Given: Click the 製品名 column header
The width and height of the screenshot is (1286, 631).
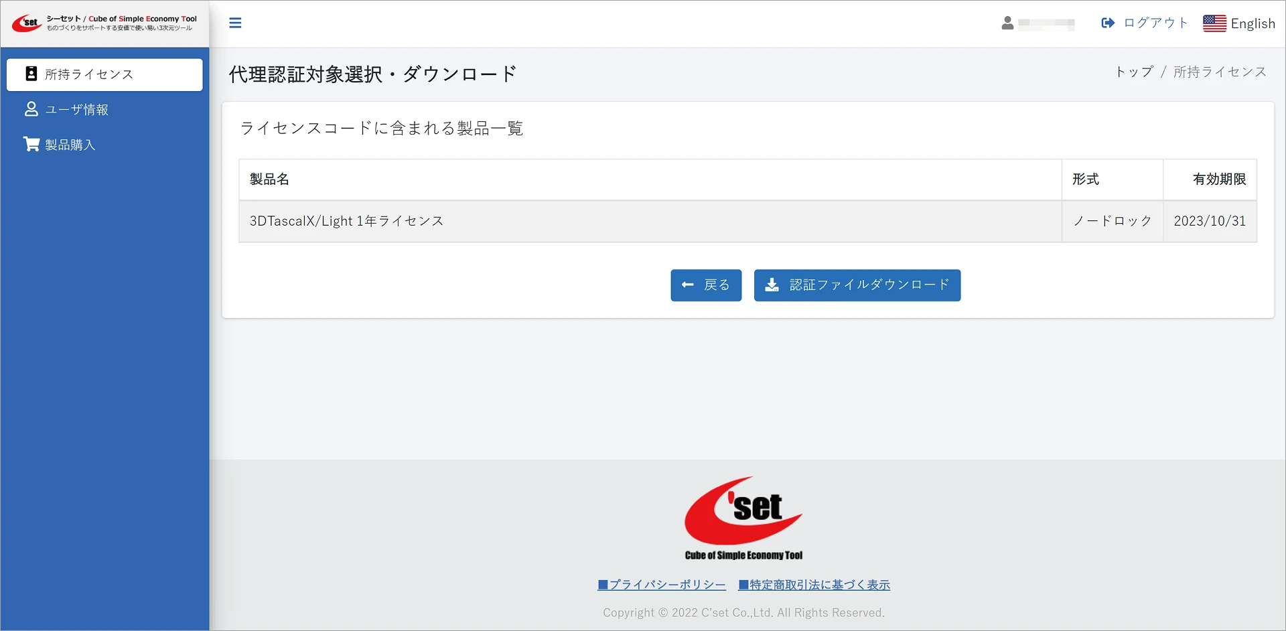Looking at the screenshot, I should click(x=269, y=180).
